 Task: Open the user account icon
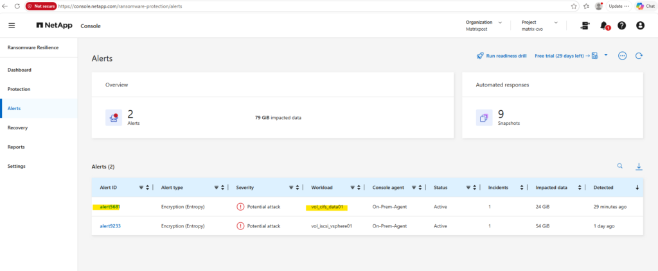pyautogui.click(x=641, y=26)
